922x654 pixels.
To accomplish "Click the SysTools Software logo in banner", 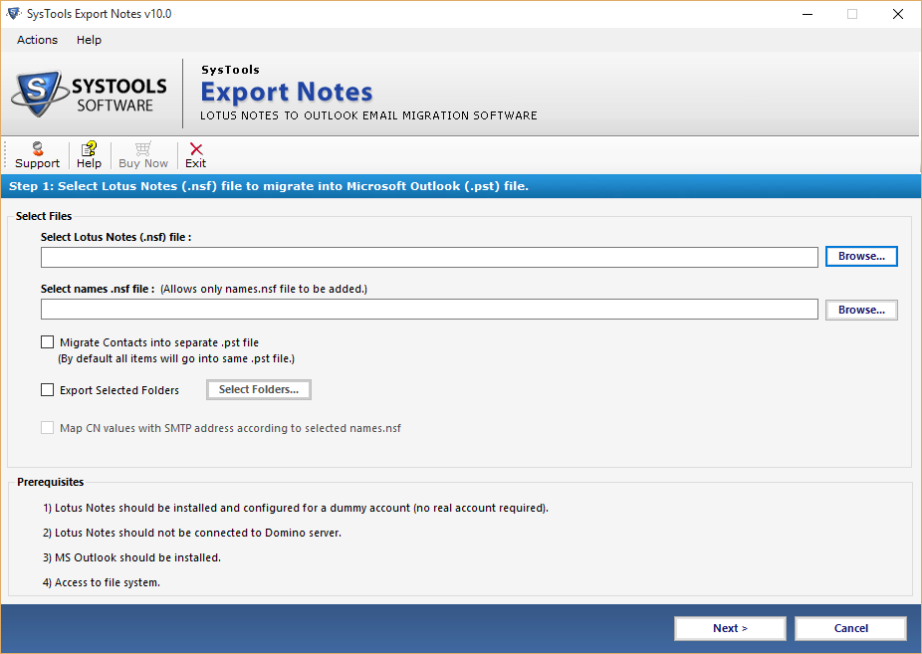I will pos(90,95).
